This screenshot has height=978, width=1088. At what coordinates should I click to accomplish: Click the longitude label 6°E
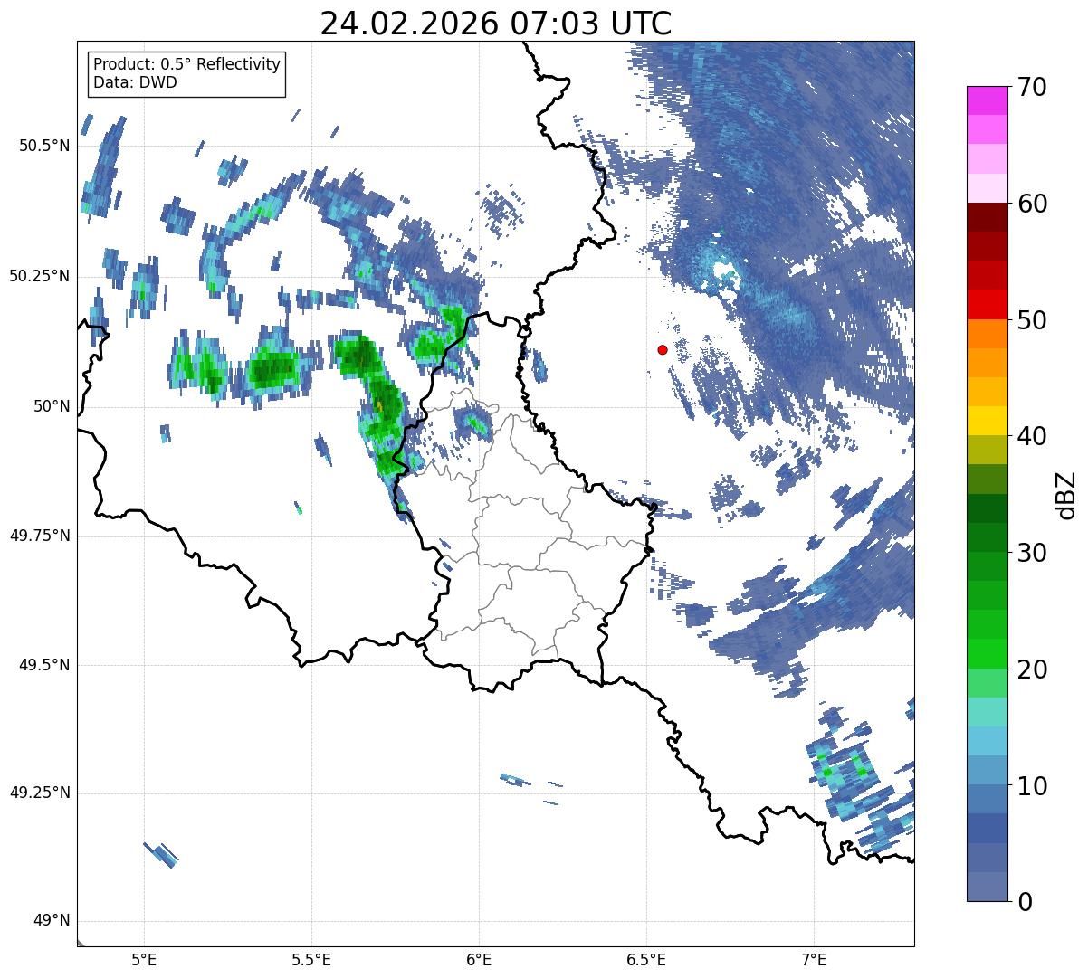(x=479, y=959)
